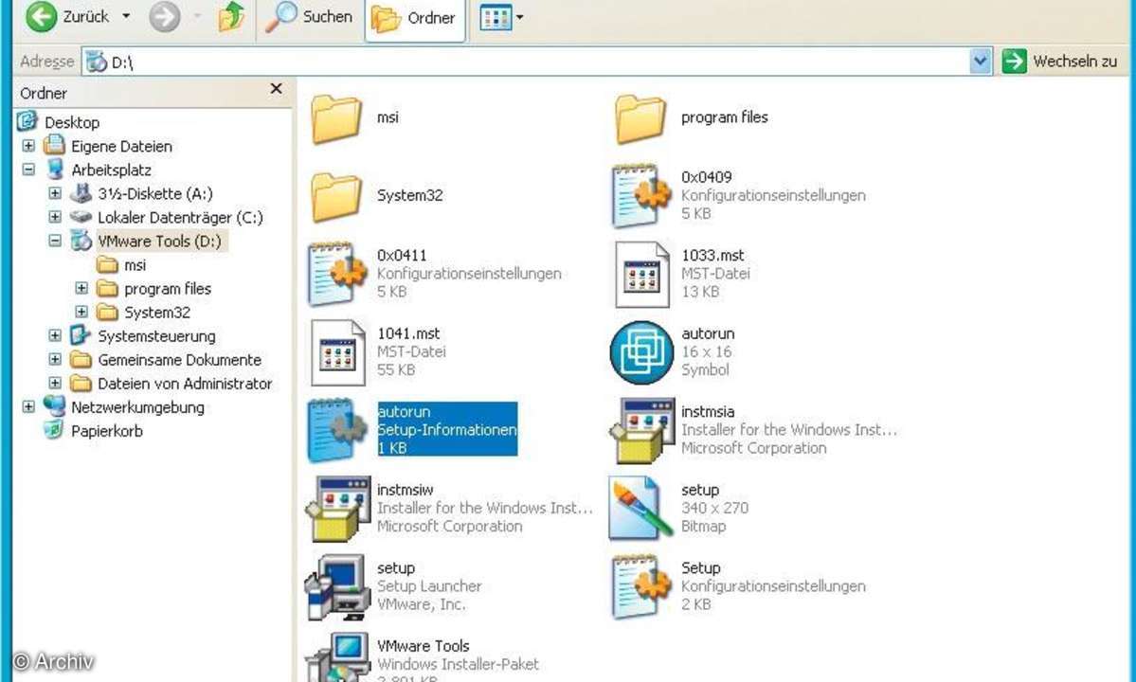Click the file name text 1033.mst
This screenshot has width=1136, height=682.
tap(712, 256)
